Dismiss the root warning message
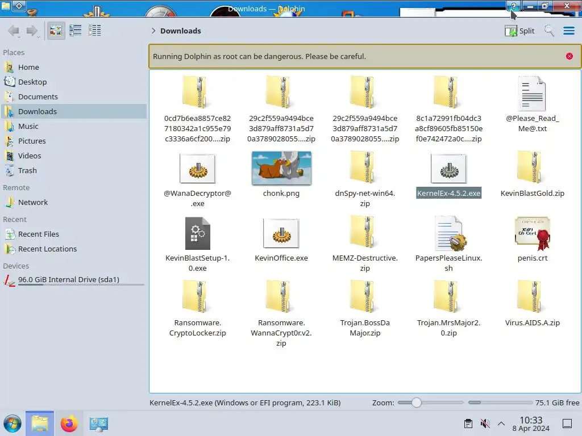Screen dimensions: 582x436 tap(569, 56)
